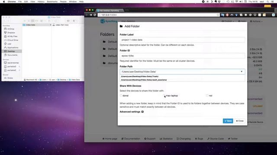Click Macintosh HD in the Finder path bar
Viewport: 277px width, 155px height.
31,80
